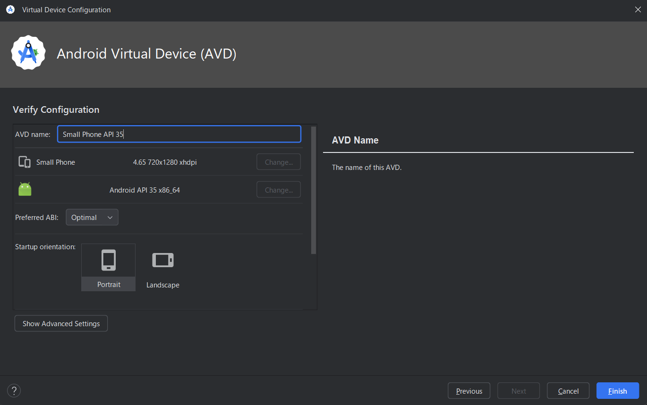The height and width of the screenshot is (405, 647).
Task: Click the Android Studio icon in the title bar
Action: click(x=10, y=9)
